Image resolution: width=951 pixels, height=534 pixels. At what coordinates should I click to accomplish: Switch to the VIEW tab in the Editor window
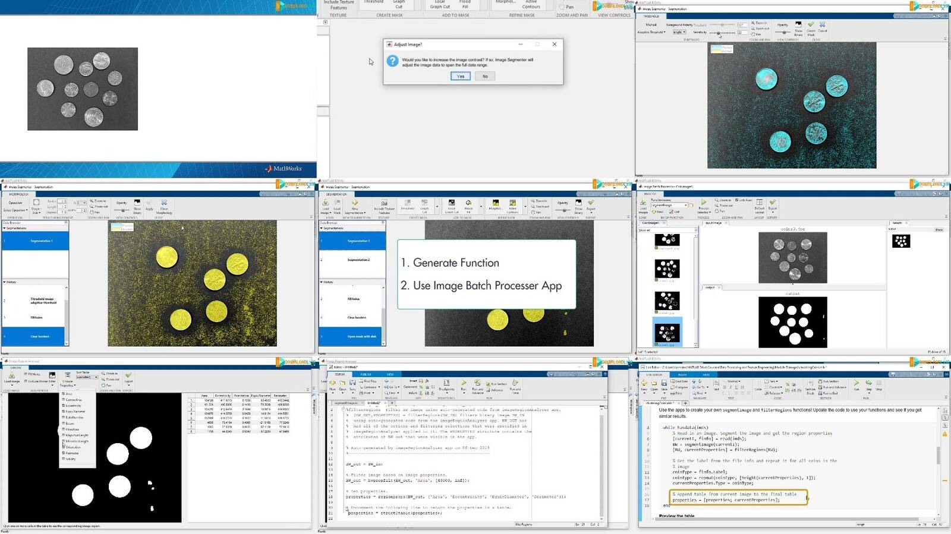(x=390, y=374)
